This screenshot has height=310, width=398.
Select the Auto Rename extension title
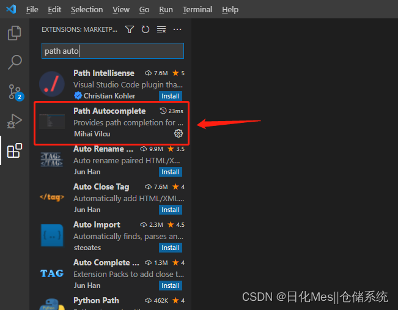[103, 149]
